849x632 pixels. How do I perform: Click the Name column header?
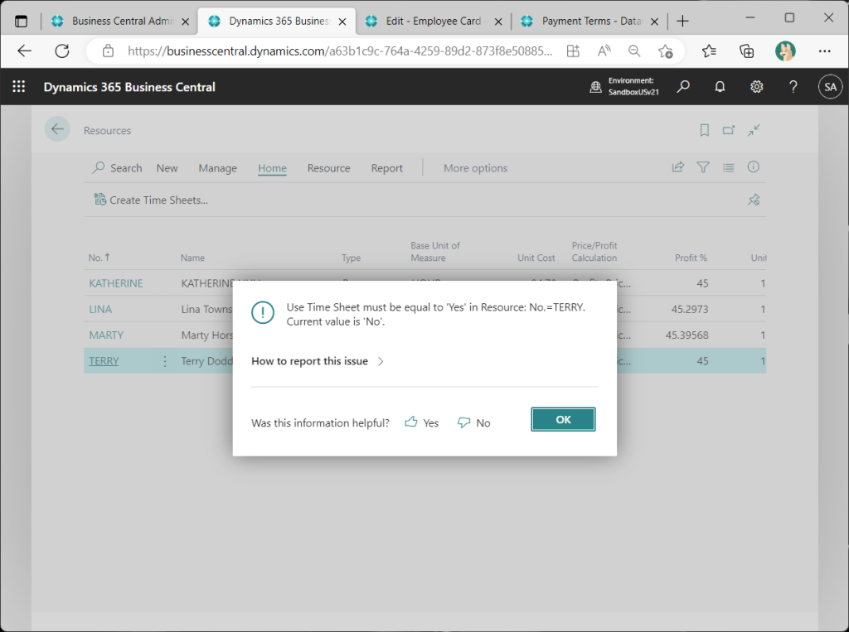(x=192, y=258)
